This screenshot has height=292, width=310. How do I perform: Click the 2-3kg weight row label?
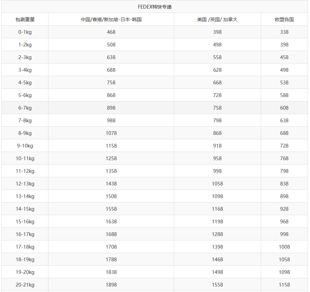pyautogui.click(x=25, y=57)
